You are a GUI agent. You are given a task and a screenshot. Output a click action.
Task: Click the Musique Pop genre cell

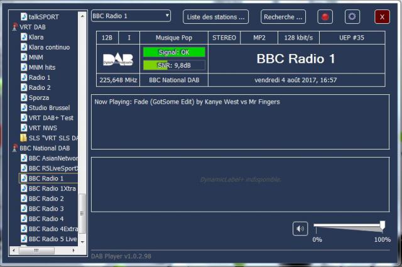174,38
